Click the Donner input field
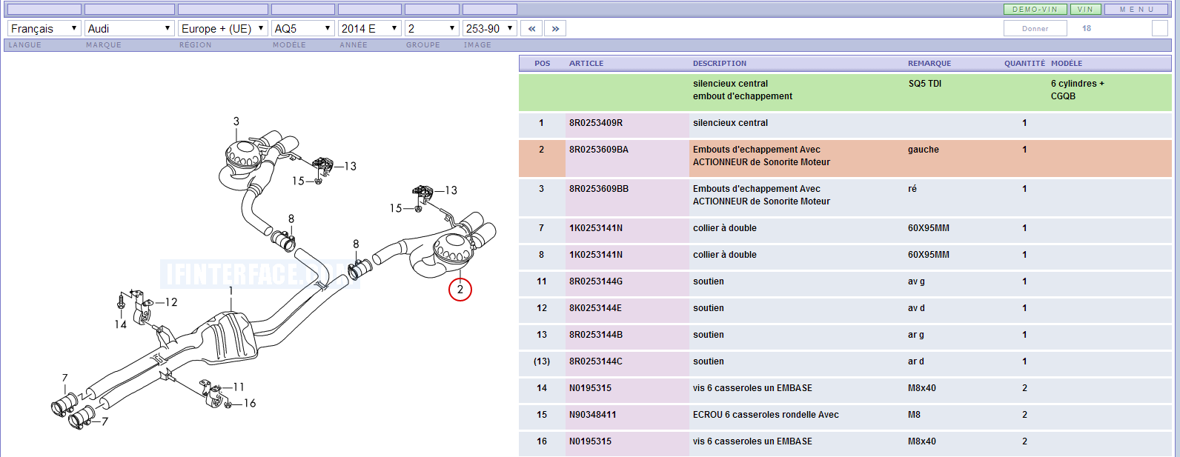Viewport: 1180px width, 457px height. tap(1035, 28)
